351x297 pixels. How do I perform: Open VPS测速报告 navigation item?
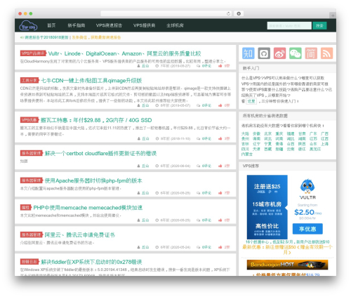(109, 25)
